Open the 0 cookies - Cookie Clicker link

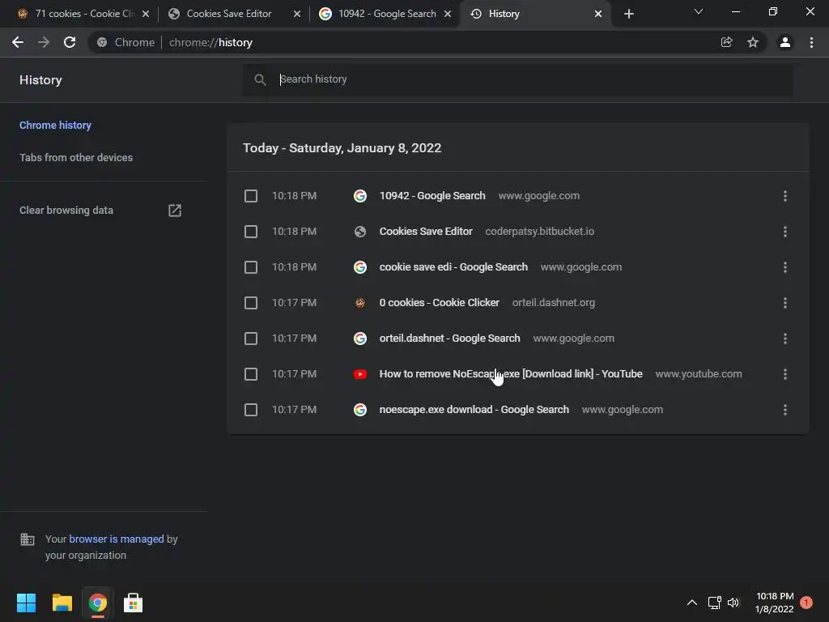(x=439, y=303)
